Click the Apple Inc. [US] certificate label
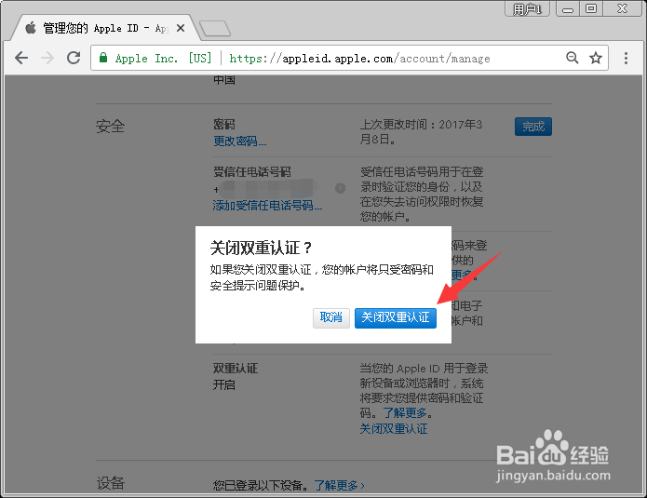The image size is (647, 498). coord(163,58)
